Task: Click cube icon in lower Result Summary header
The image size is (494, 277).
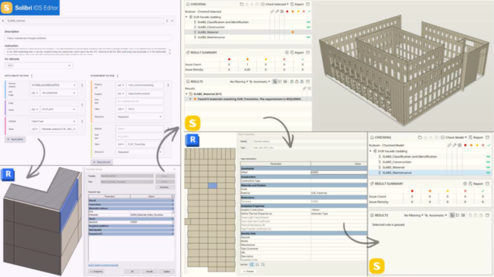Action: [x=465, y=183]
